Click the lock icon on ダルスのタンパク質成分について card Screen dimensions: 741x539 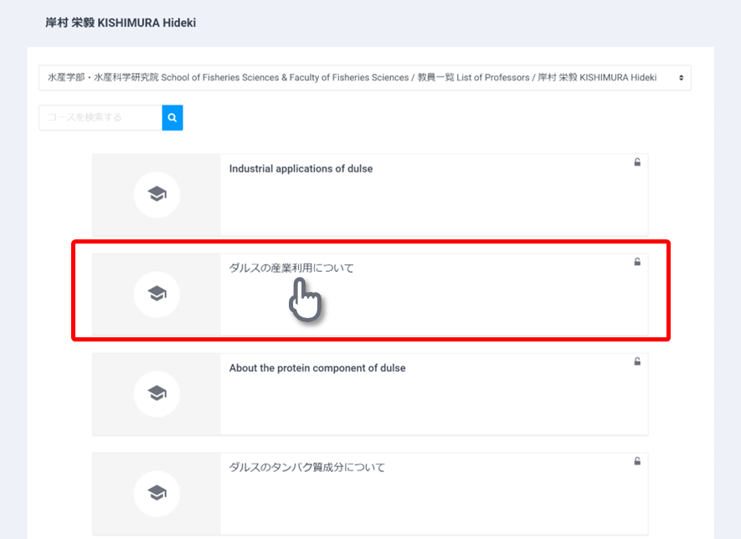tap(637, 461)
